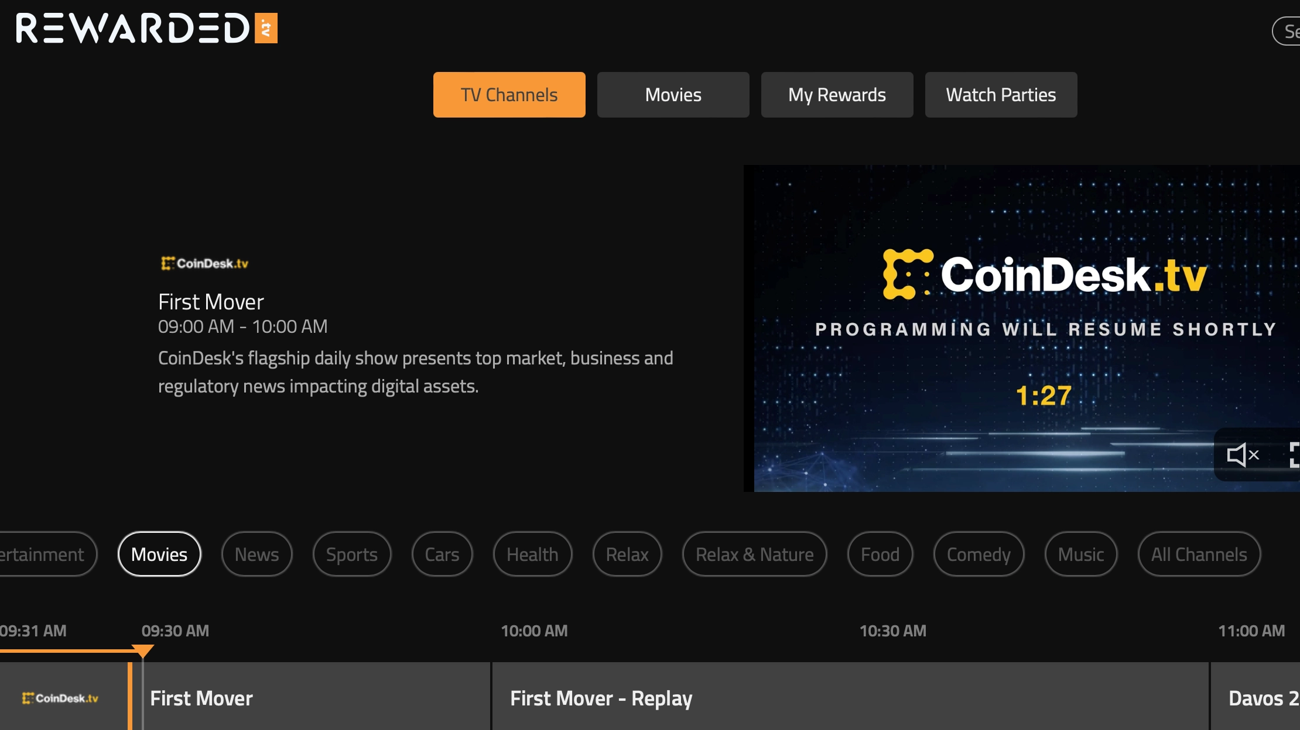
Task: Click the orange current-time marker on the timeline
Action: [x=142, y=650]
